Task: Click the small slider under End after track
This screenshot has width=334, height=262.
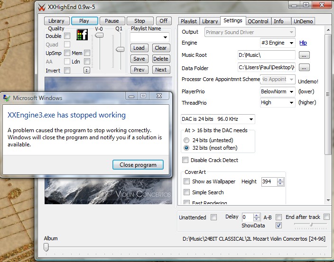Action: tap(311, 225)
